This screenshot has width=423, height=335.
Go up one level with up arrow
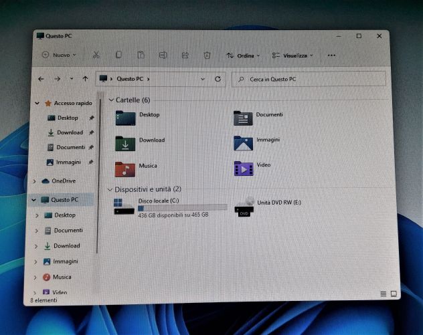click(85, 79)
